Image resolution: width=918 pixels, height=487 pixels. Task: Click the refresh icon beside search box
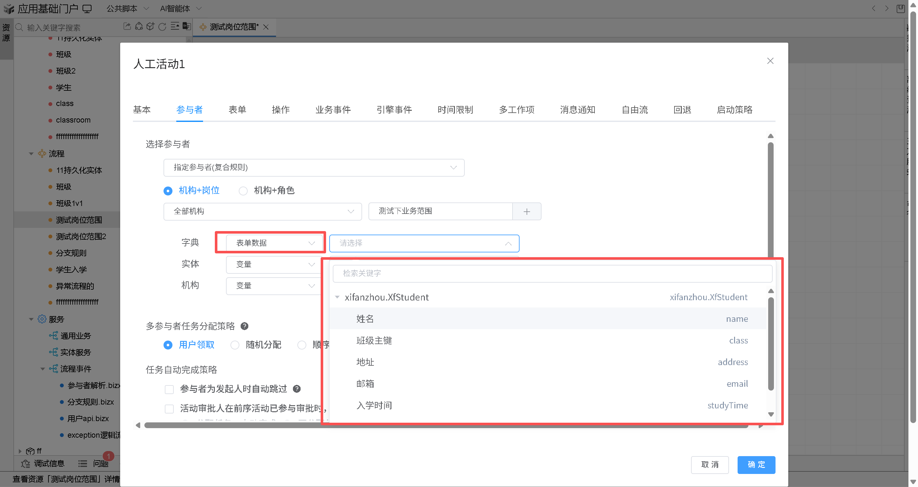(x=162, y=27)
